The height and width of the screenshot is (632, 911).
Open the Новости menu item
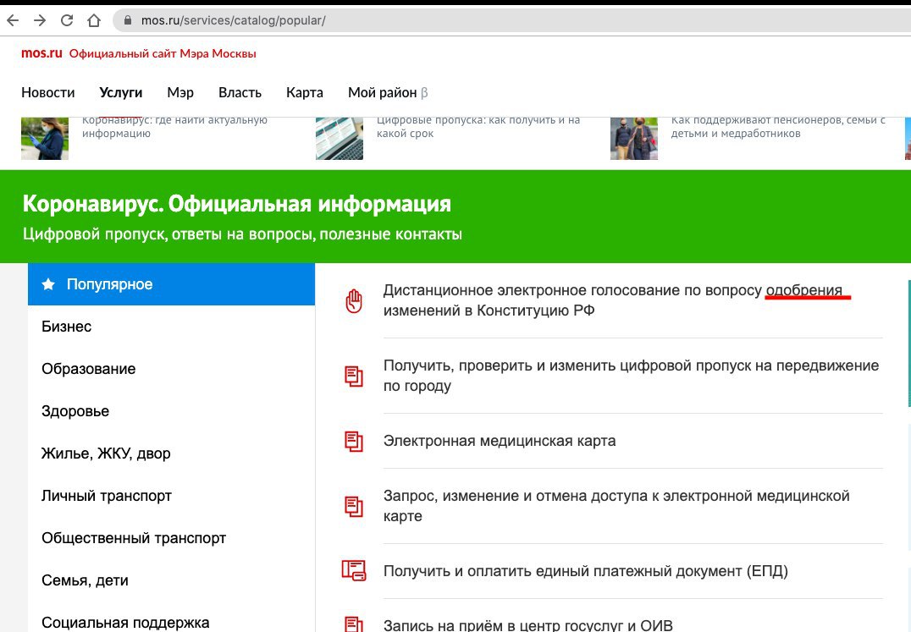click(48, 93)
